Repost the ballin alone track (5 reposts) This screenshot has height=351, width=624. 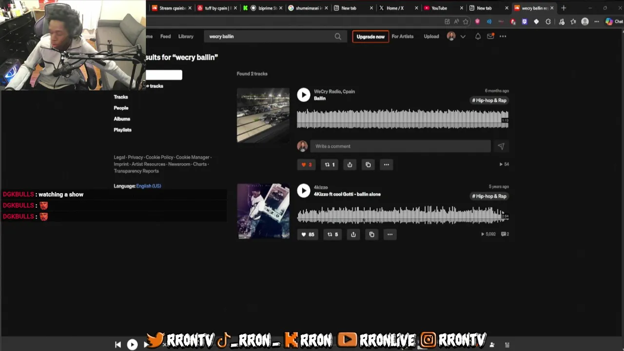click(x=332, y=234)
